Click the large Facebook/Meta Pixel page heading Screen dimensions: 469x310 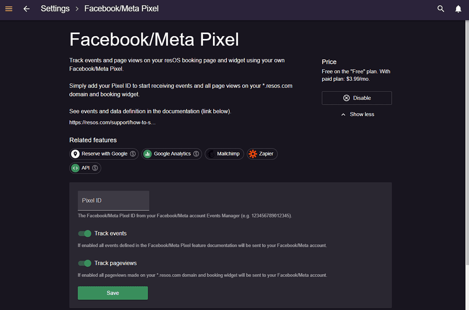coord(154,39)
